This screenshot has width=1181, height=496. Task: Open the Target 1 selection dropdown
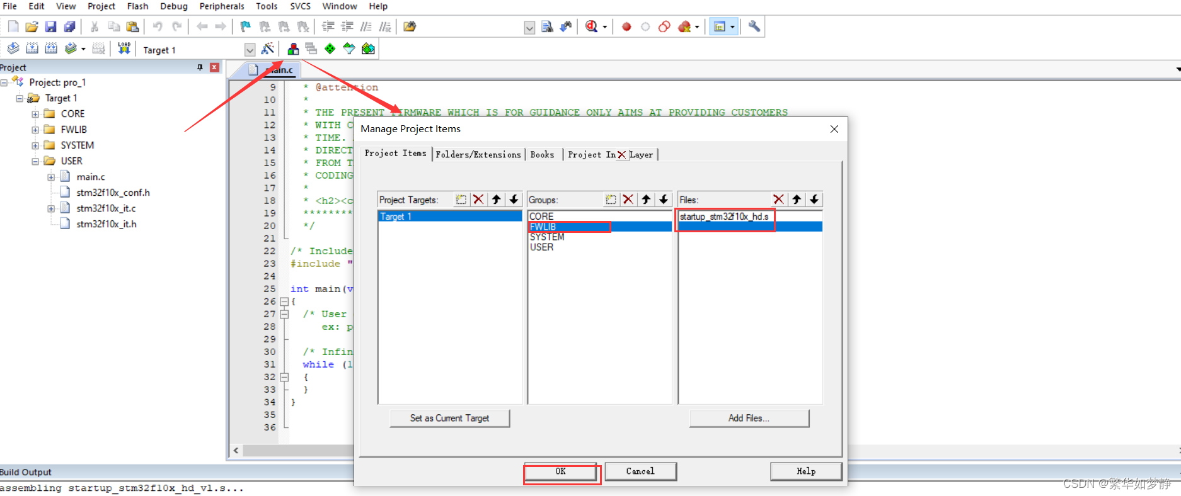[x=250, y=50]
